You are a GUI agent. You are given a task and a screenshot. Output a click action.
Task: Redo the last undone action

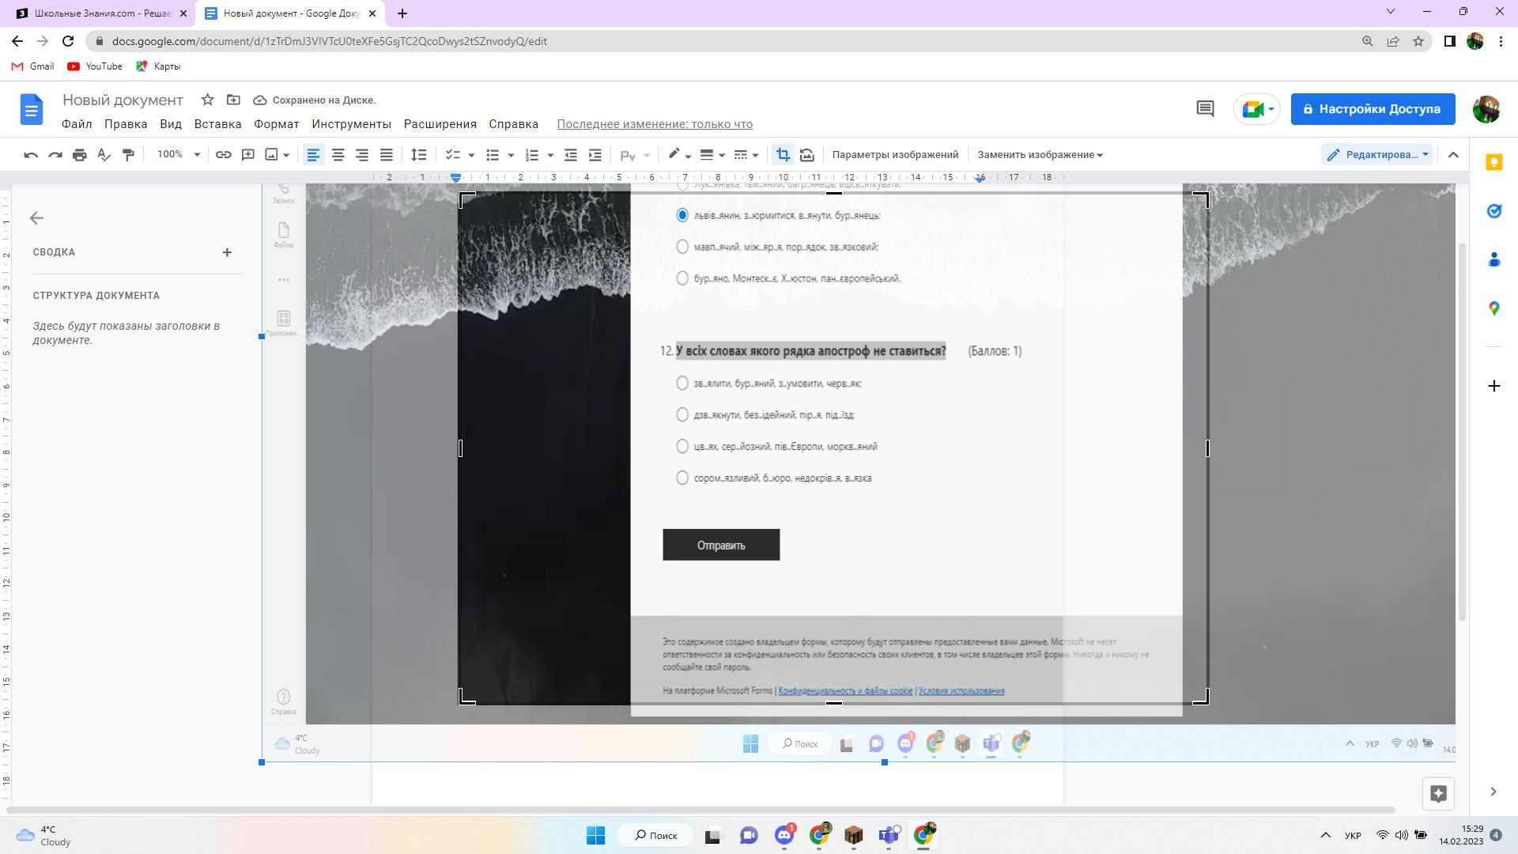coord(55,155)
